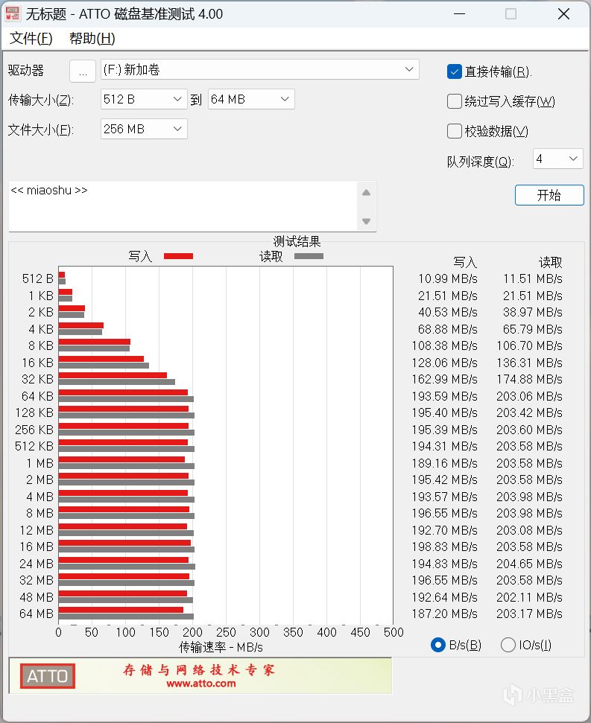Click the 128 KB row label in chart
591x723 pixels.
(x=34, y=413)
